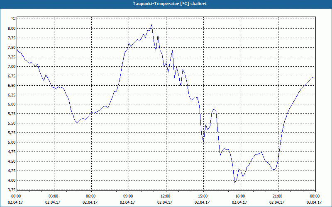The width and height of the screenshot is (332, 207).
Task: Click the "09:00" x-axis time
Action: pyautogui.click(x=129, y=196)
